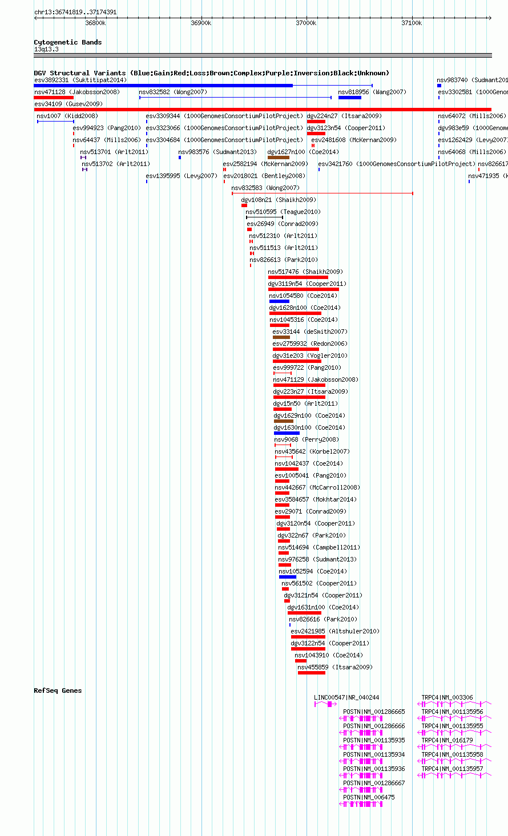508x836 pixels.
Task: Select esv3323066 variant label
Action: tap(225, 128)
